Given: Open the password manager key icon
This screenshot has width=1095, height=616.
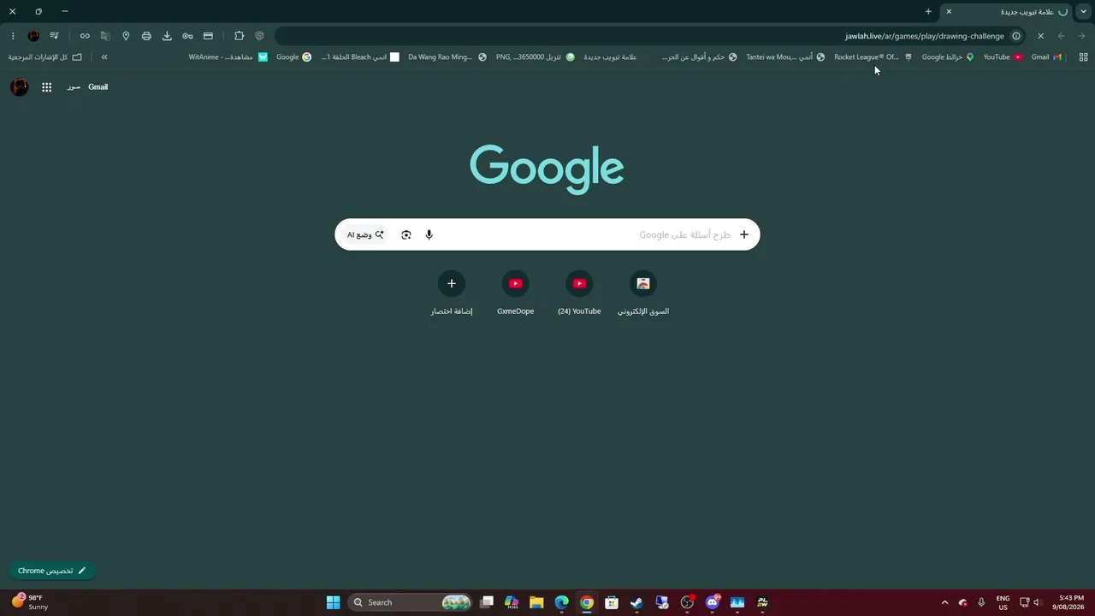Looking at the screenshot, I should pos(187,36).
